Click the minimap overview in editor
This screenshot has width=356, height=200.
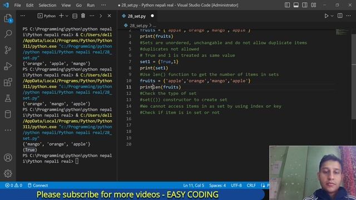[342, 32]
